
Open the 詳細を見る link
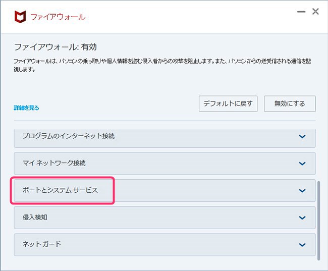(26, 108)
